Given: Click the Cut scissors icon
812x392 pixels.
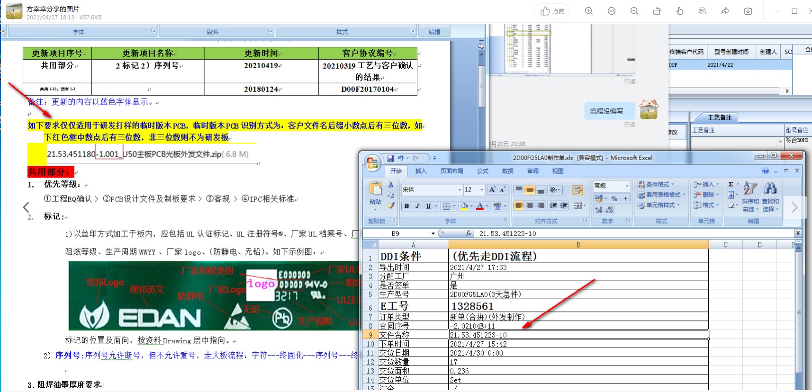Looking at the screenshot, I should coord(391,185).
